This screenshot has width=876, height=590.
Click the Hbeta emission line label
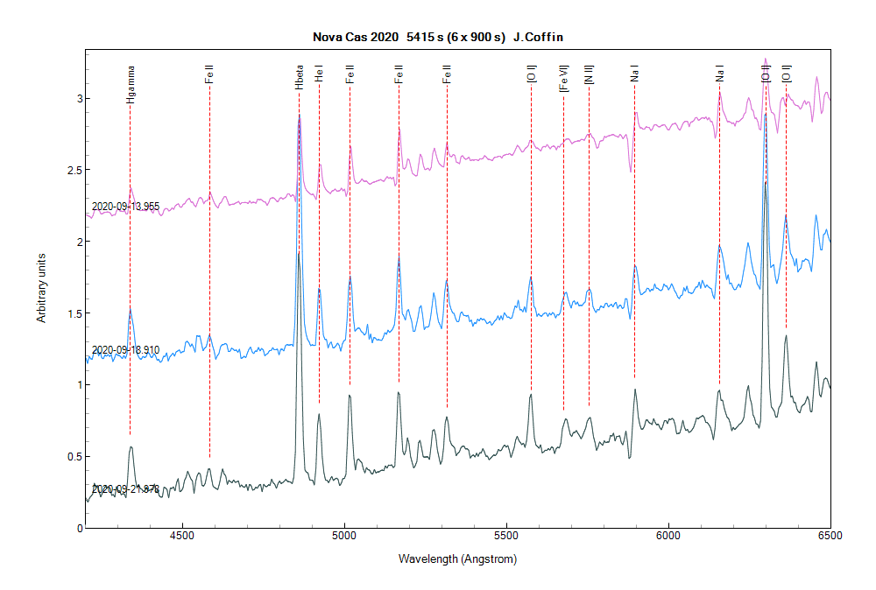[300, 77]
